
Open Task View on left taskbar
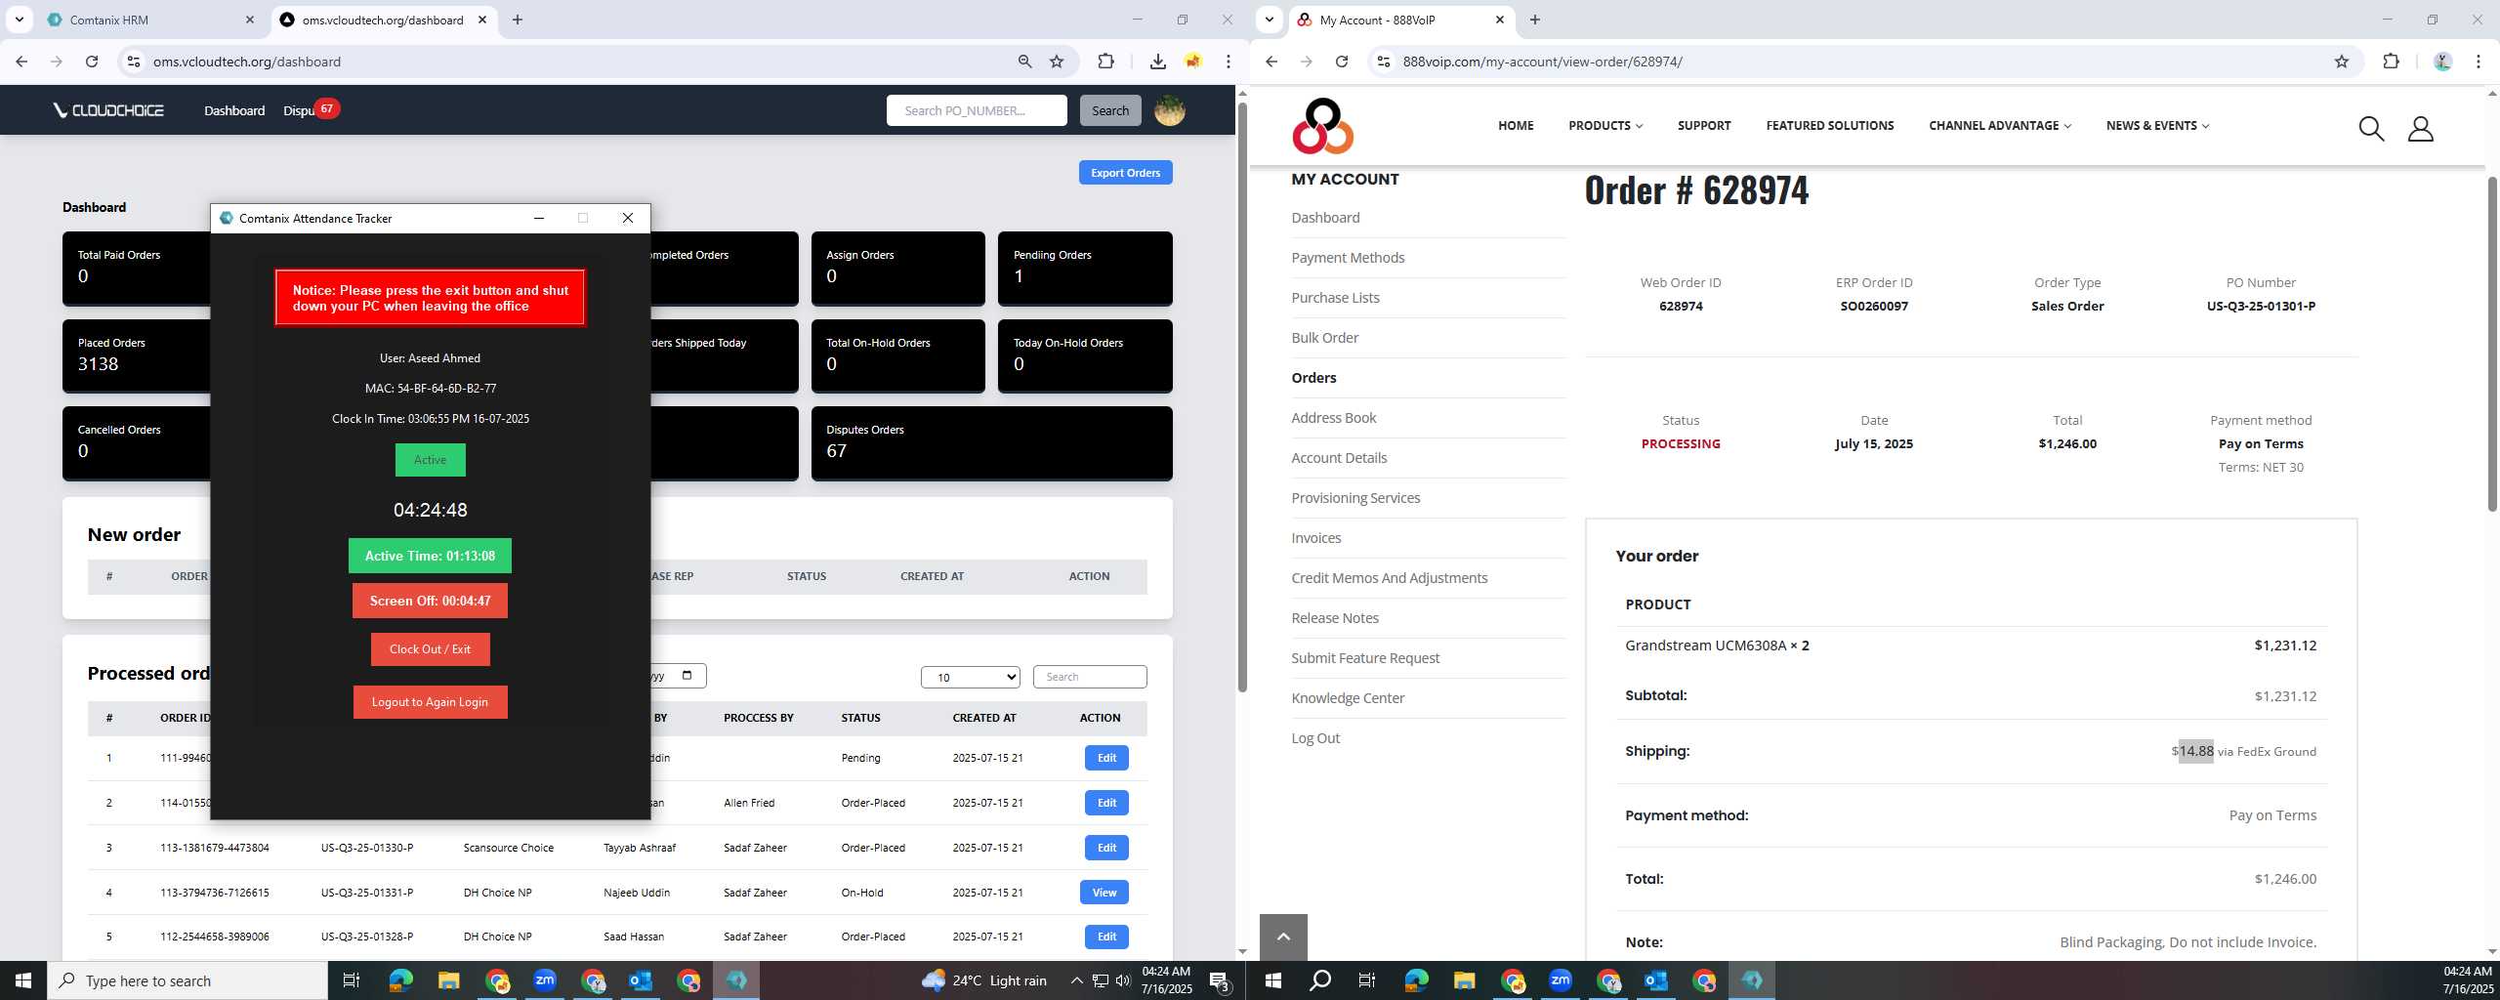[x=352, y=980]
